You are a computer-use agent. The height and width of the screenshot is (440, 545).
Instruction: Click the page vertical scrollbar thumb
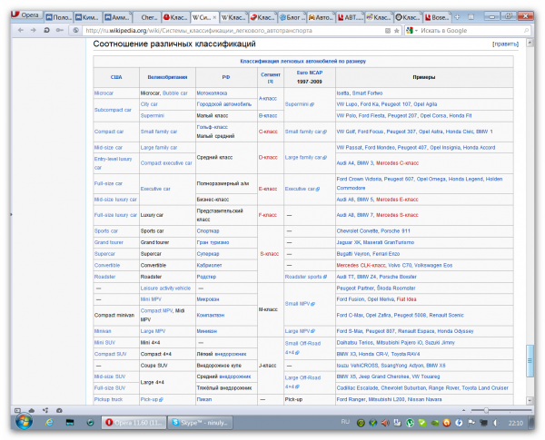pos(530,360)
